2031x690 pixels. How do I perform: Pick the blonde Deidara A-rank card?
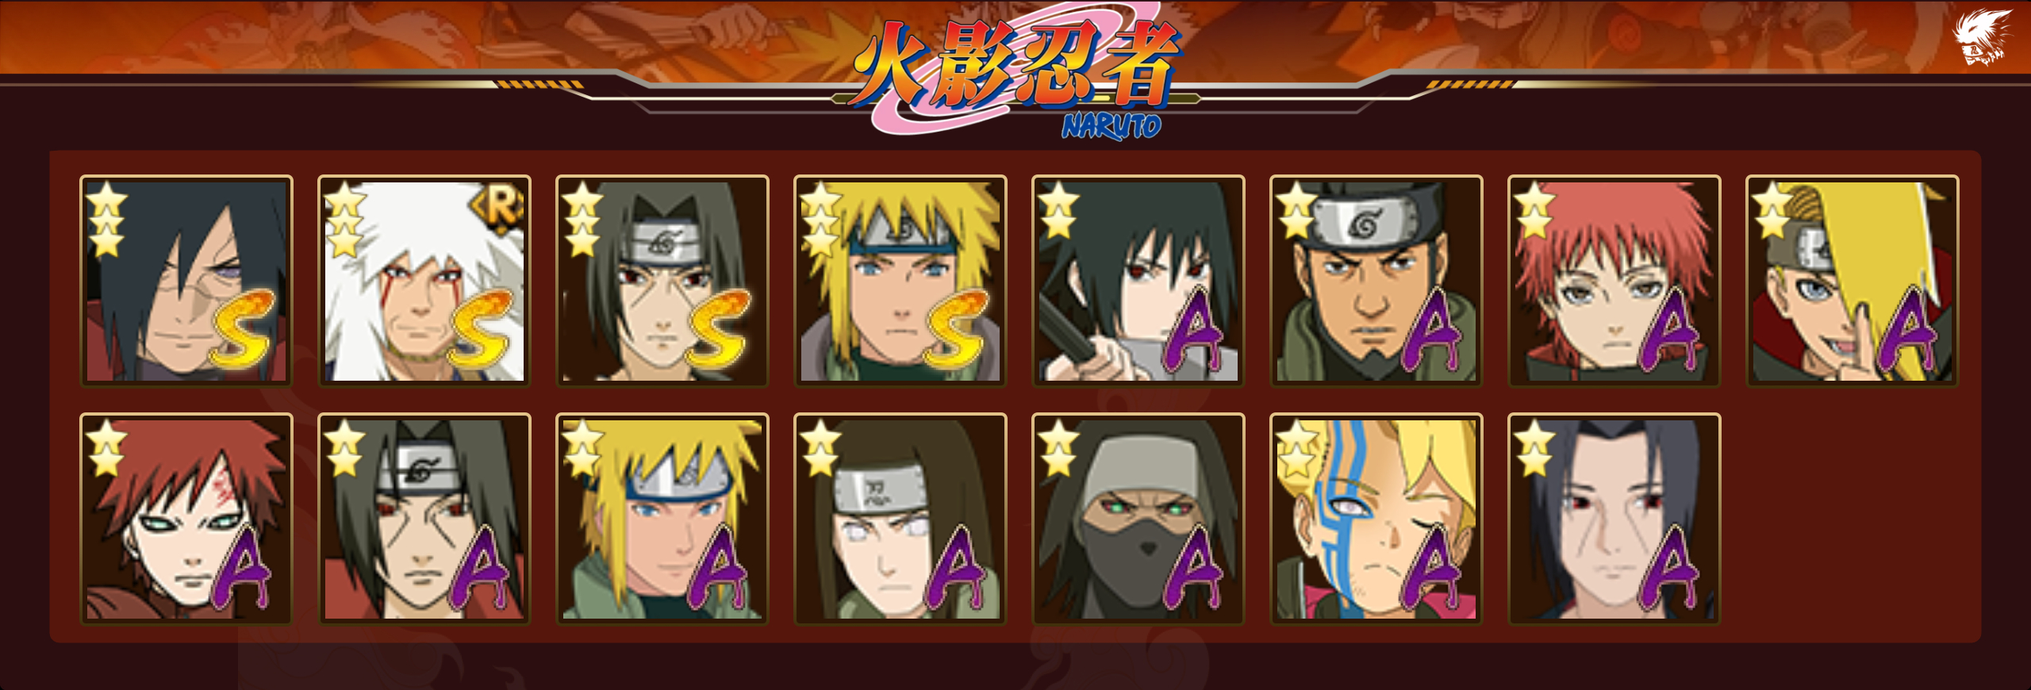1852,281
